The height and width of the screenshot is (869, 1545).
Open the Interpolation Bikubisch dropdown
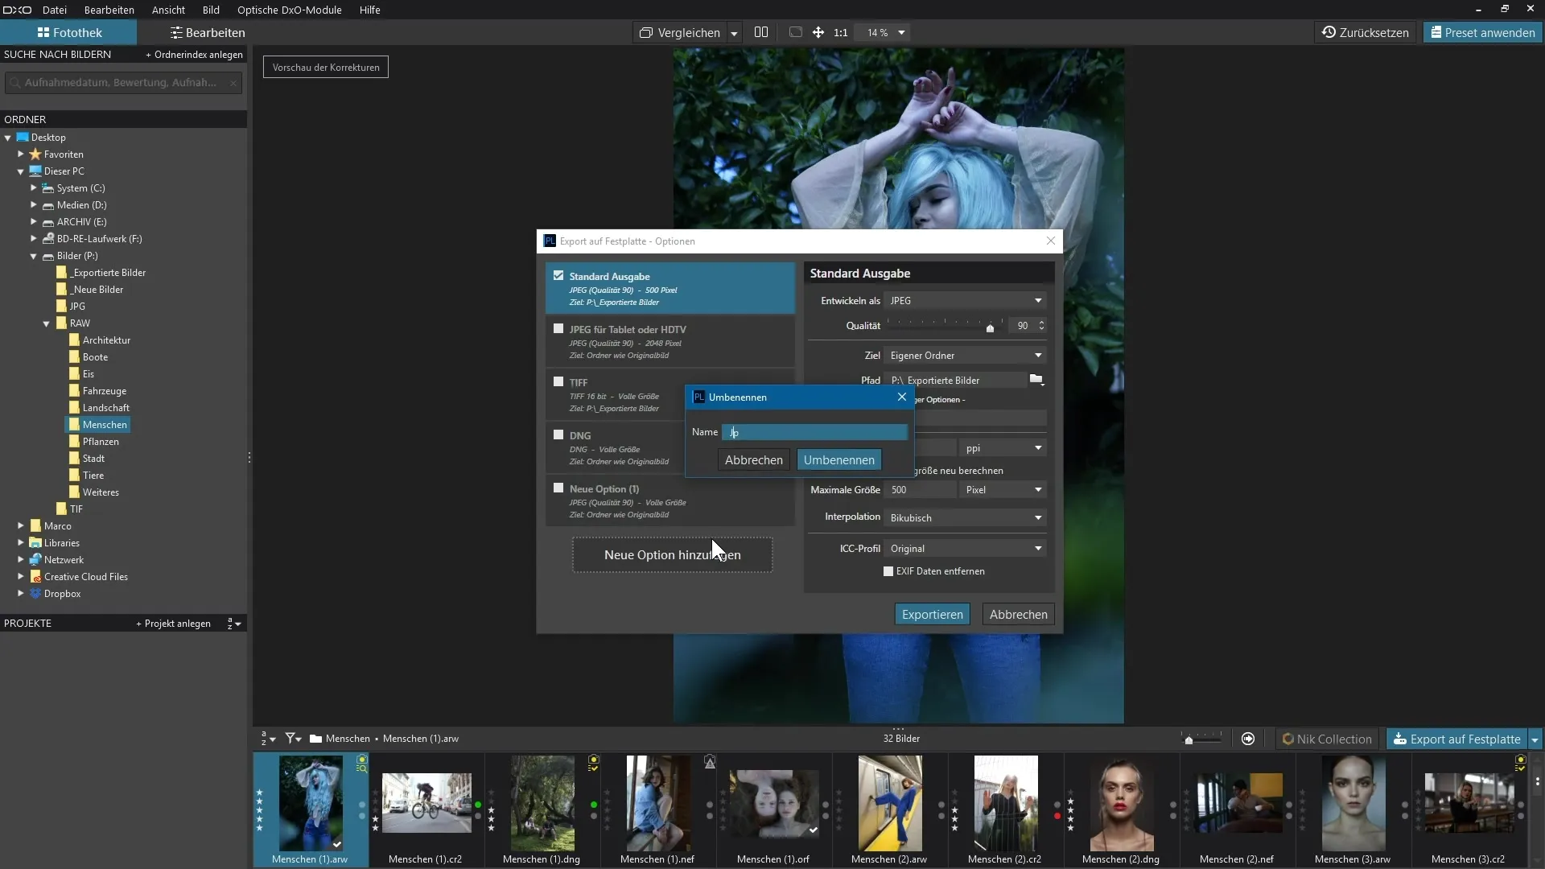pos(965,518)
